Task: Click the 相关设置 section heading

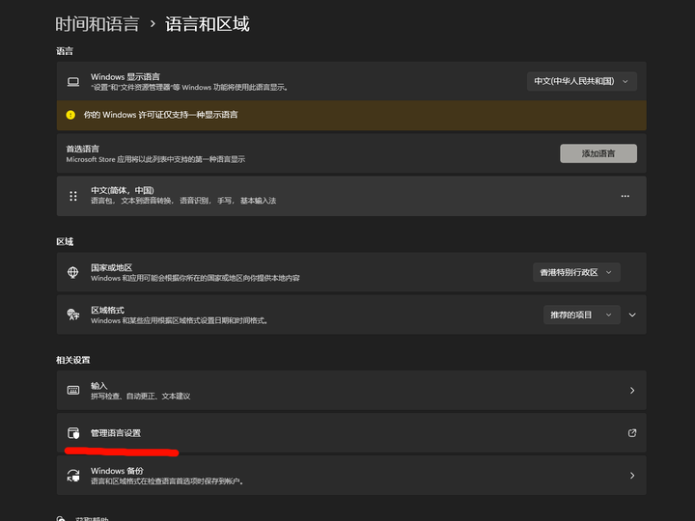Action: pyautogui.click(x=73, y=360)
